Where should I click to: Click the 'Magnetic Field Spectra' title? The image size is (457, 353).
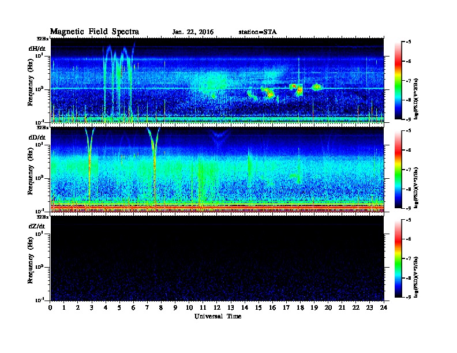(x=95, y=32)
